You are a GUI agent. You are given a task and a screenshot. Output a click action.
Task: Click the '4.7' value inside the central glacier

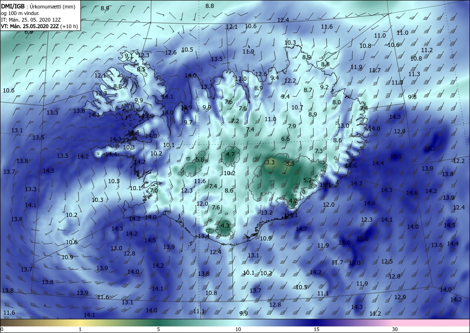[230, 155]
